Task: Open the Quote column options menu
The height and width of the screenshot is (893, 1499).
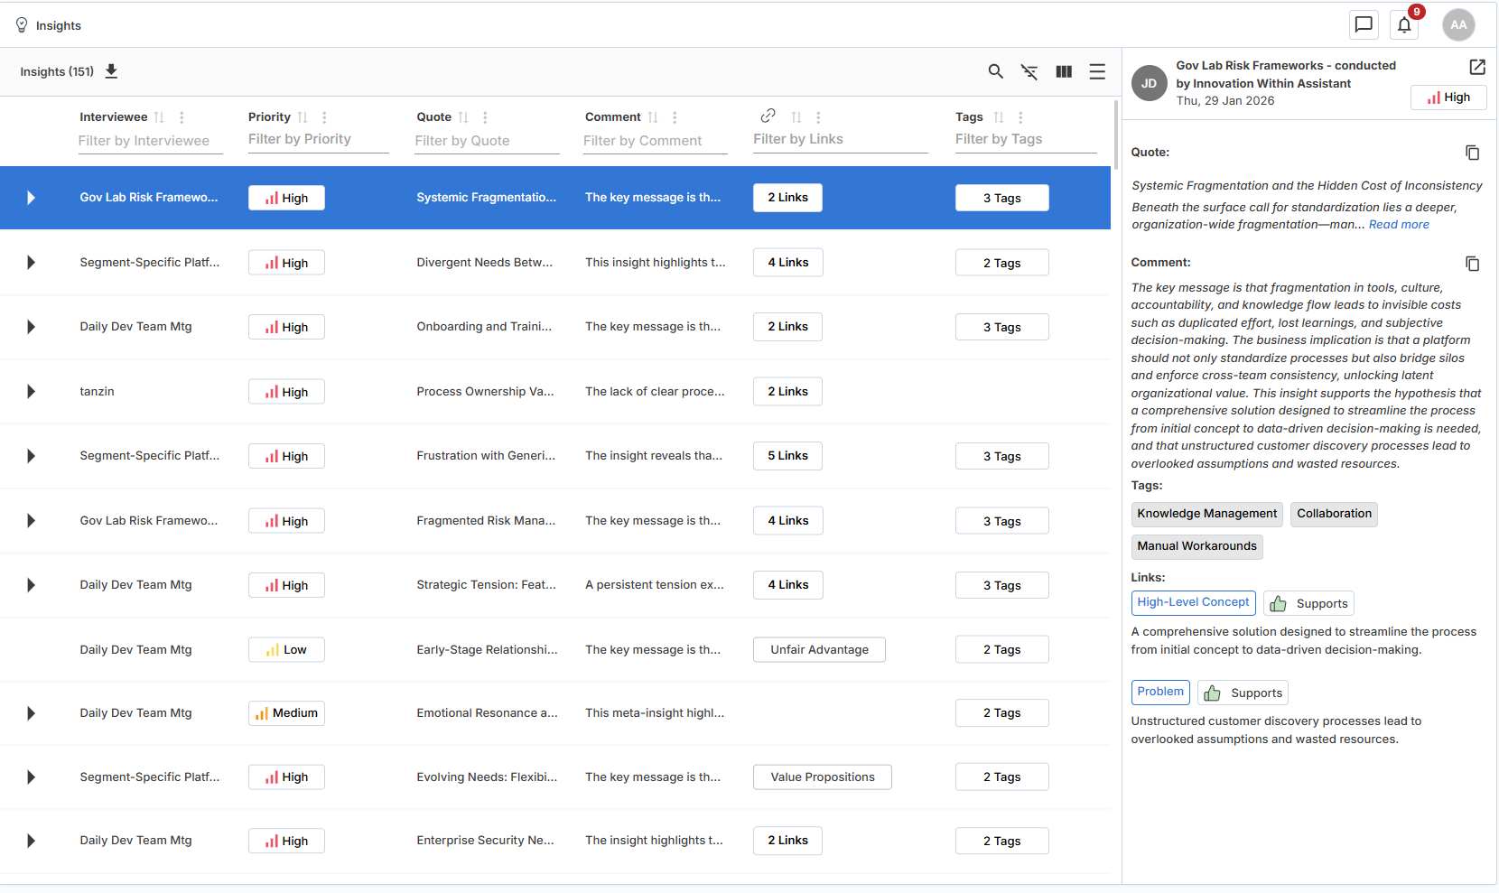Action: [x=485, y=117]
